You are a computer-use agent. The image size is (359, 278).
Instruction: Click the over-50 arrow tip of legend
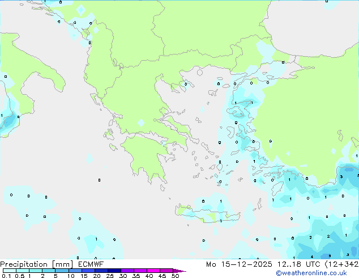[x=179, y=271]
